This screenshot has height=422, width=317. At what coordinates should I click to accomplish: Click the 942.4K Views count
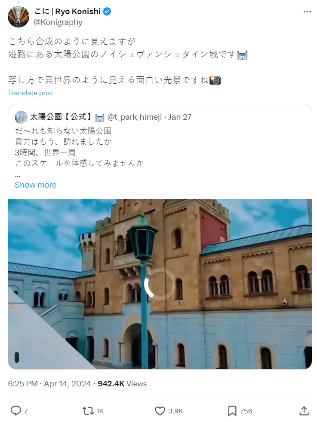coord(122,383)
